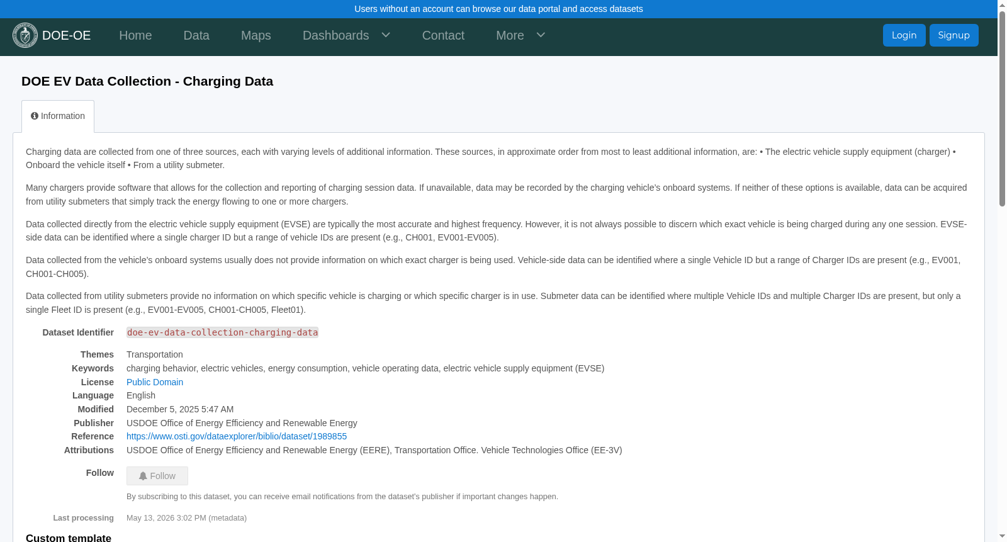
Task: Go to the Data page
Action: (x=196, y=35)
